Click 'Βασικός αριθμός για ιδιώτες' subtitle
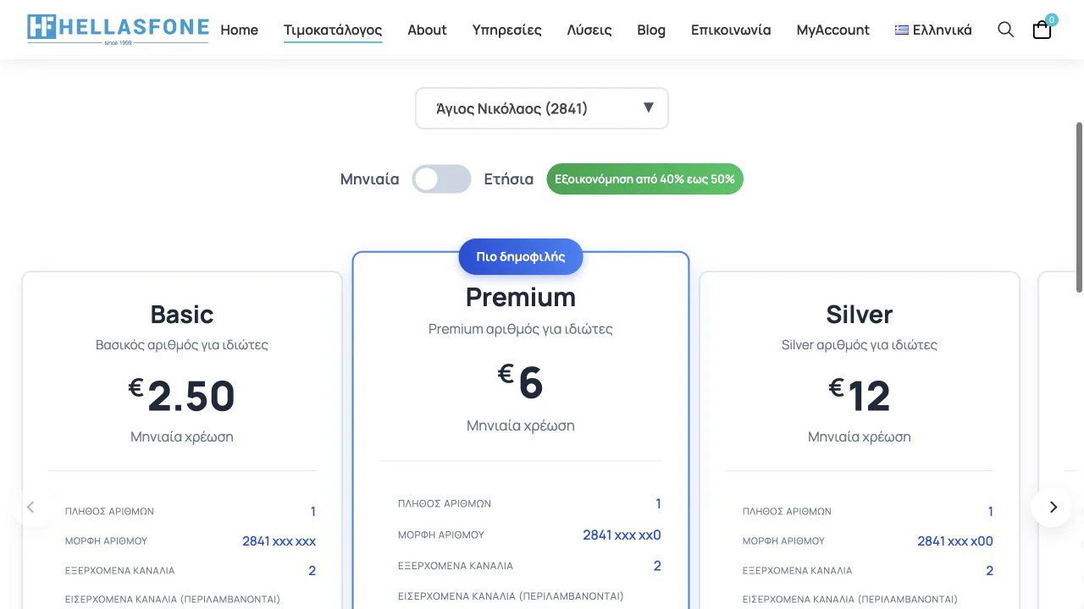The height and width of the screenshot is (609, 1084). (x=182, y=345)
